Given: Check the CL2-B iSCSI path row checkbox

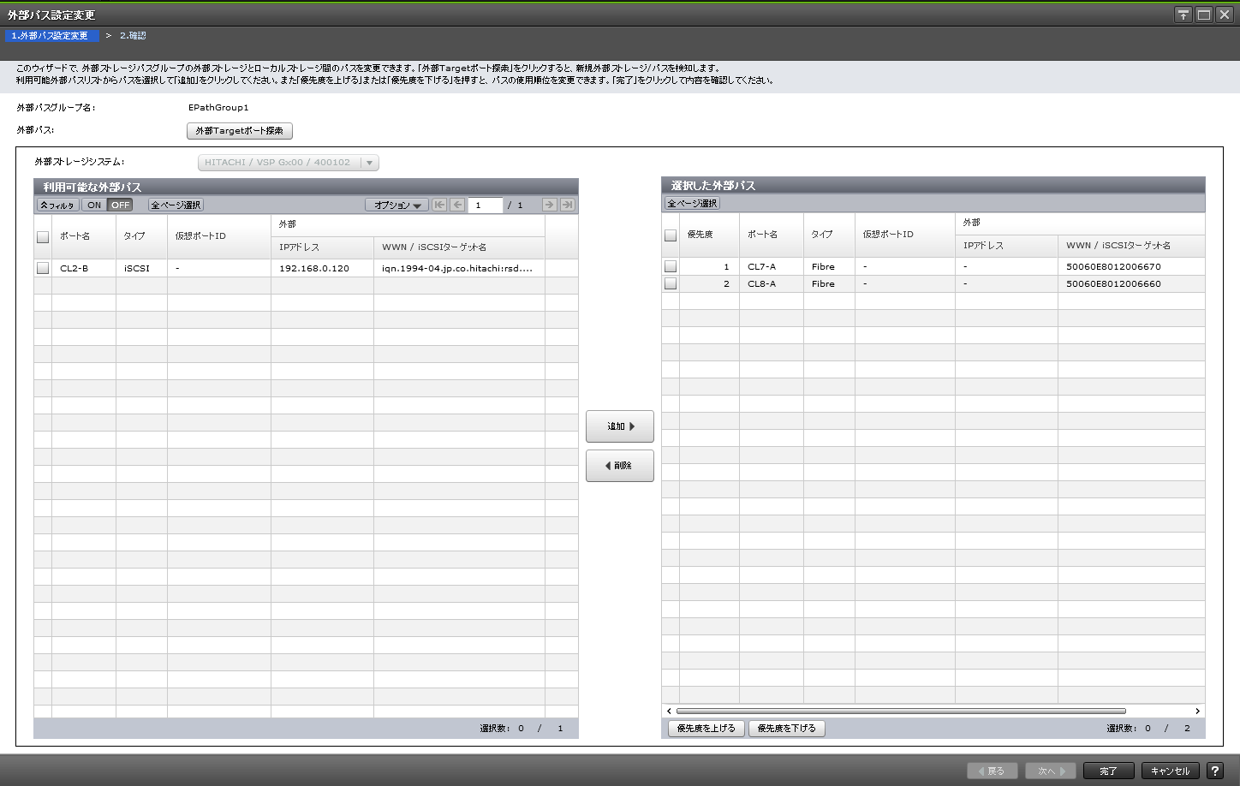Looking at the screenshot, I should pyautogui.click(x=43, y=268).
